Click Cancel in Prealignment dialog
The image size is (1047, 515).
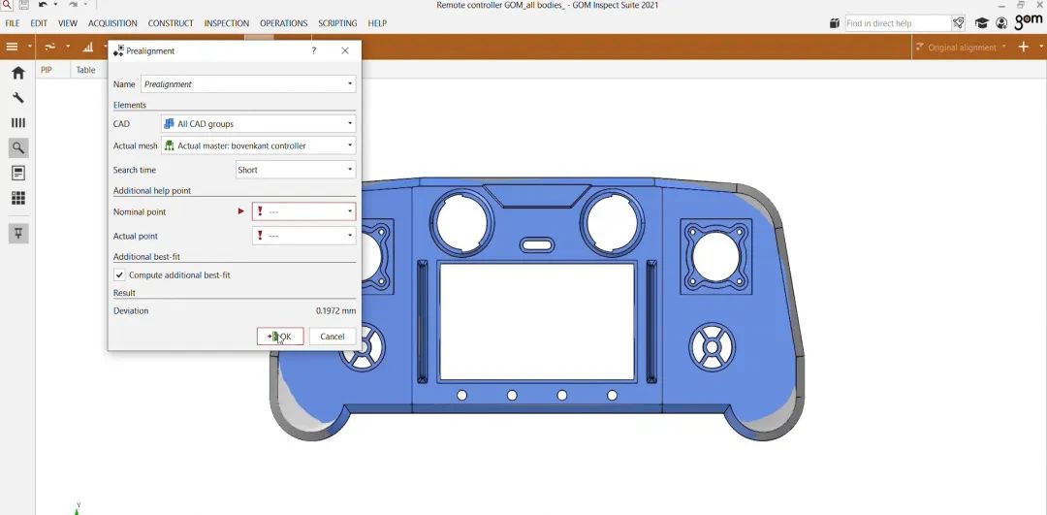332,337
